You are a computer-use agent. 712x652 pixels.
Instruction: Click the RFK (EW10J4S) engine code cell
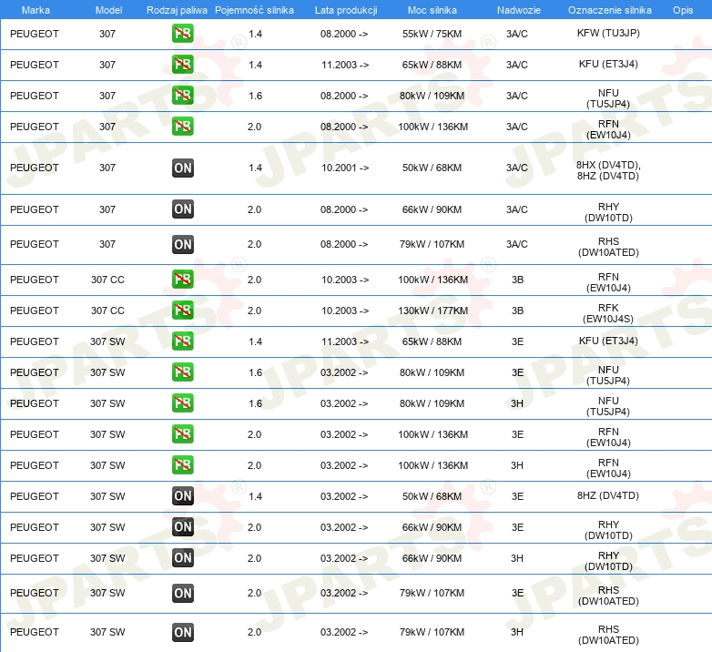[608, 313]
